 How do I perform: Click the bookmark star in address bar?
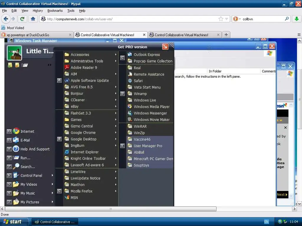[x=221, y=19]
